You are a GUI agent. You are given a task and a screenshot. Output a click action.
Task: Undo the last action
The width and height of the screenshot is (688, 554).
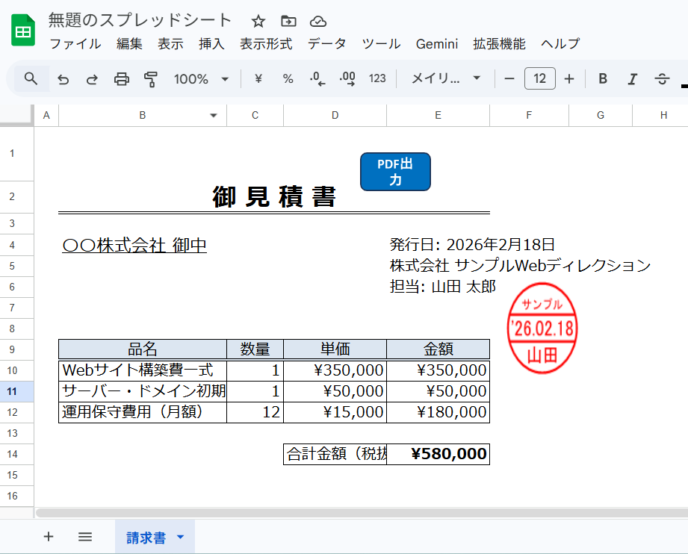tap(63, 78)
